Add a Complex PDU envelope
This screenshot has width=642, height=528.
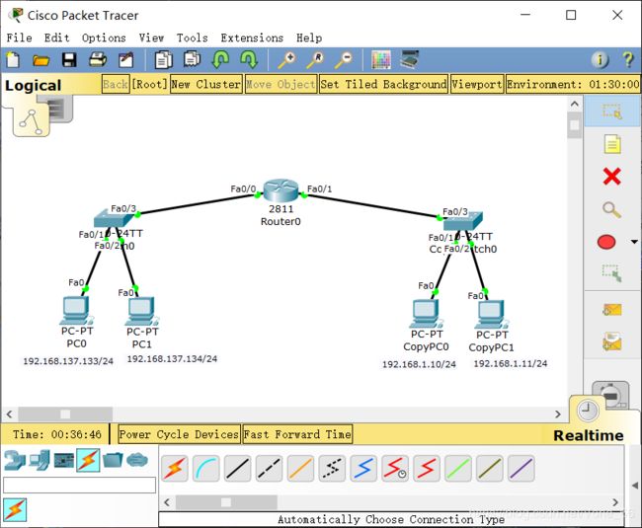point(611,341)
